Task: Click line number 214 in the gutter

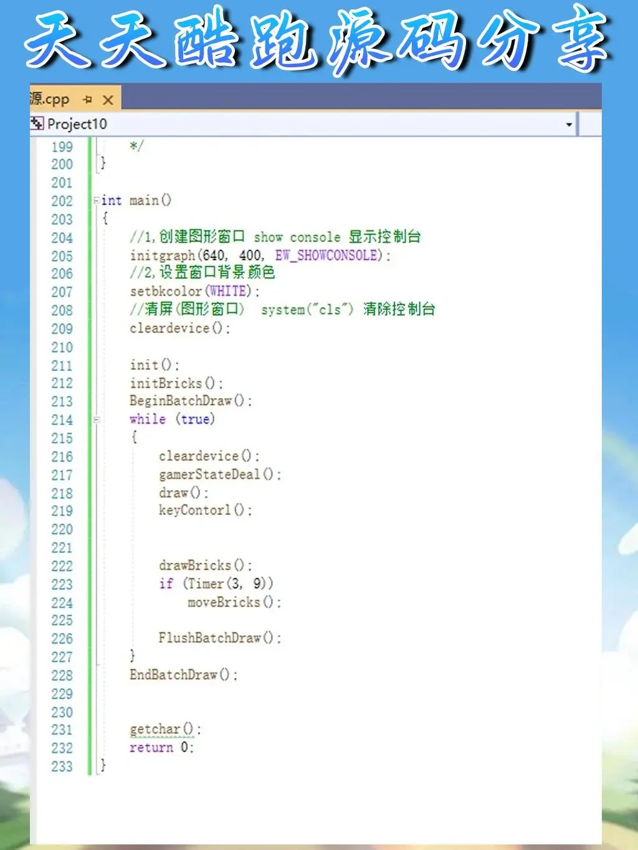Action: click(62, 420)
